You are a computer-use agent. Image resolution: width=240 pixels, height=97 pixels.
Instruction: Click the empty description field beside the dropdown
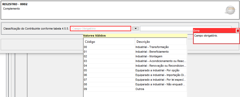[185, 29]
